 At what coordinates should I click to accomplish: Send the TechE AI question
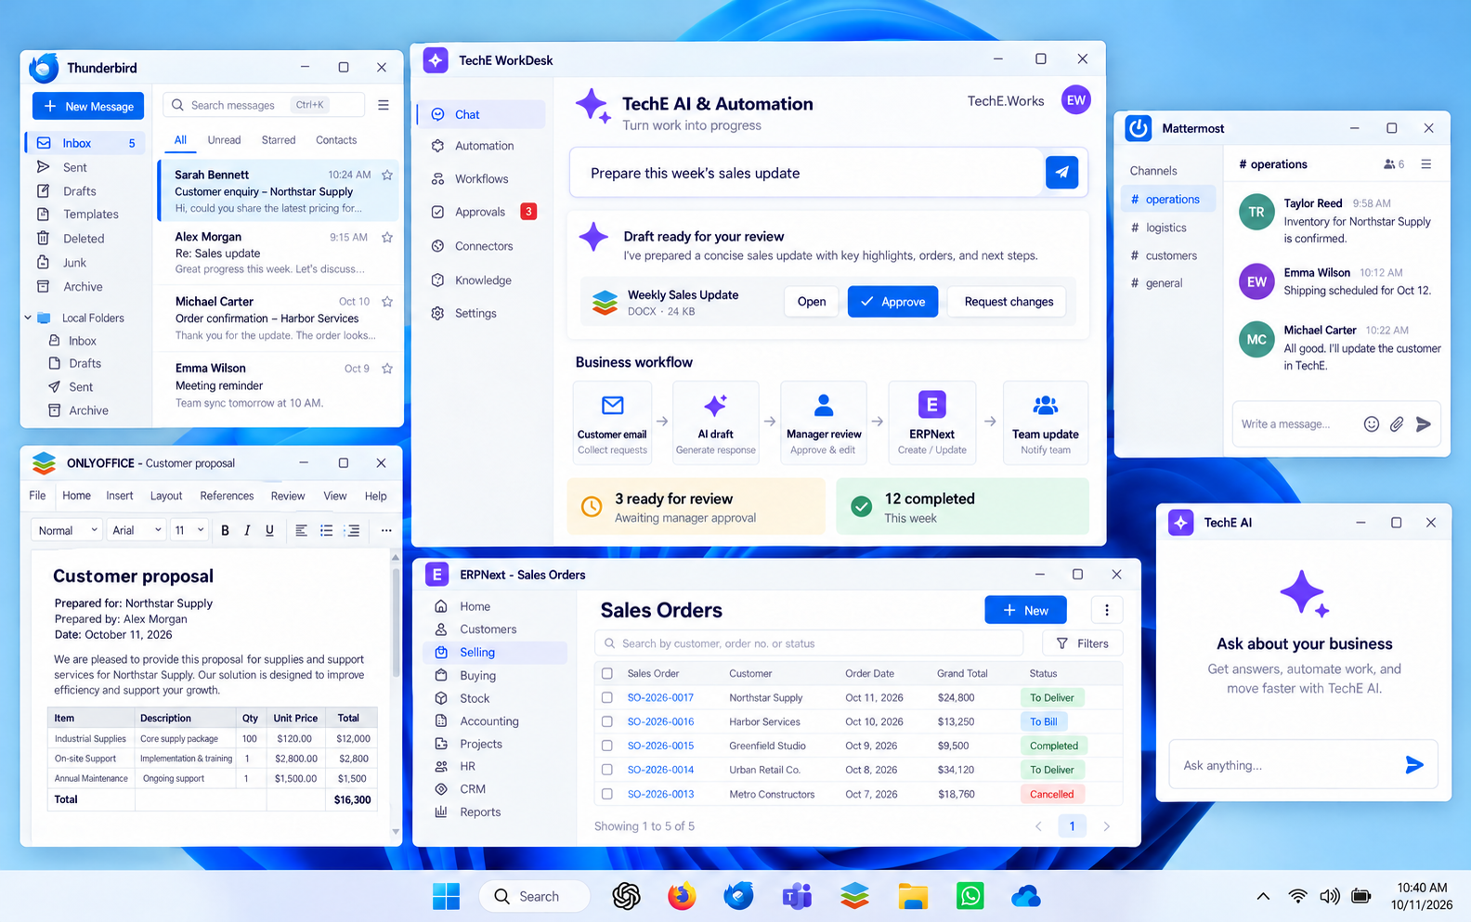pyautogui.click(x=1413, y=765)
